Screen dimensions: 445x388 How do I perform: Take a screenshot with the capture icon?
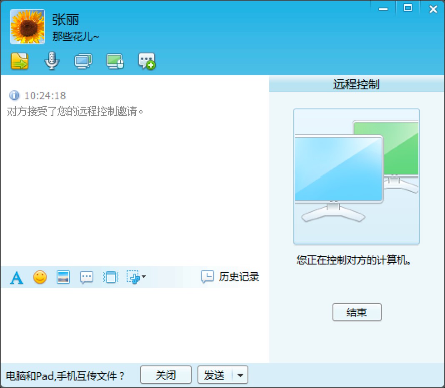click(x=133, y=277)
